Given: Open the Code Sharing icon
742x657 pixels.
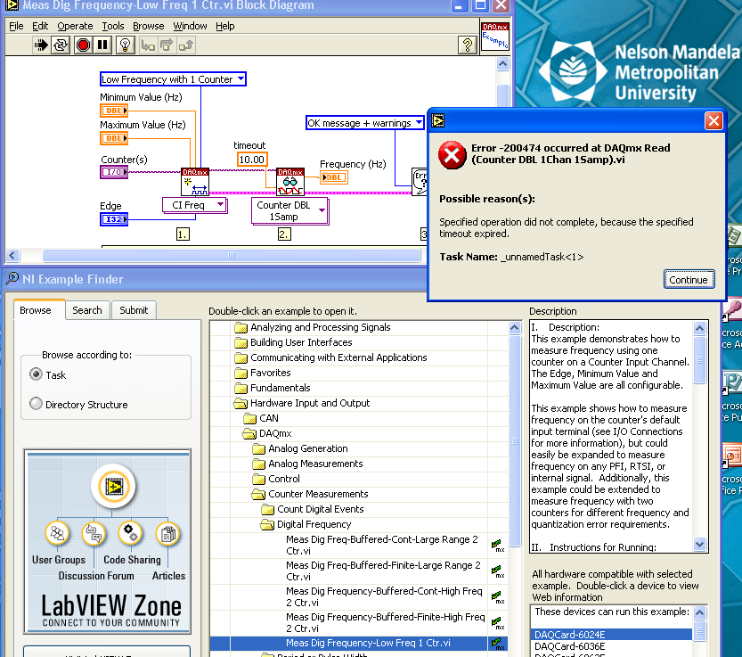Looking at the screenshot, I should pos(130,533).
